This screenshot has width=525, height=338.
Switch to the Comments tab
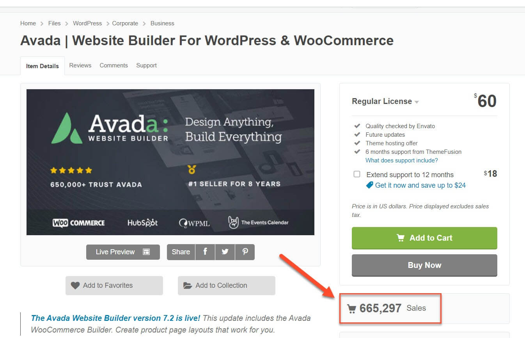pos(114,65)
